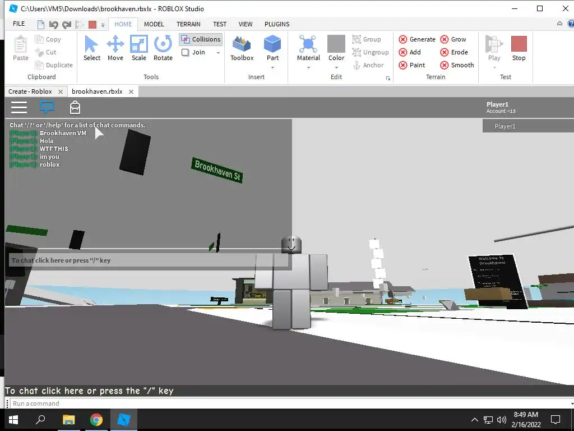Click the Duplicate button
This screenshot has width=574, height=431.
[x=54, y=65]
